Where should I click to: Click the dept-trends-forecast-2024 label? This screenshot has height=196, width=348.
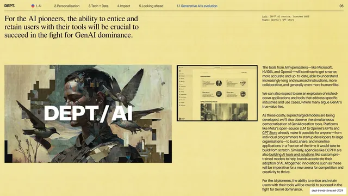click(327, 191)
